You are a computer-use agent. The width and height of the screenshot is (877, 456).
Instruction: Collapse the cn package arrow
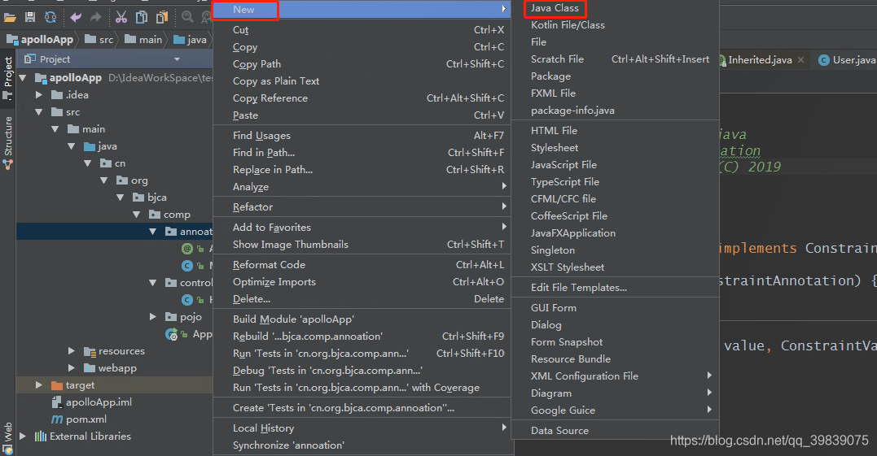coord(88,163)
